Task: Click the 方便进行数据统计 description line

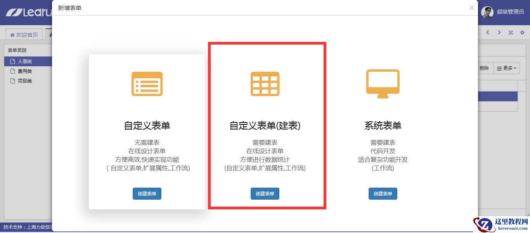Action: (x=265, y=160)
